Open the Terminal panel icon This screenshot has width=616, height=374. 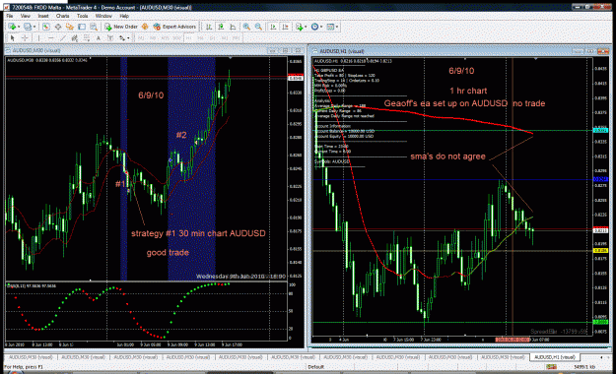click(82, 27)
